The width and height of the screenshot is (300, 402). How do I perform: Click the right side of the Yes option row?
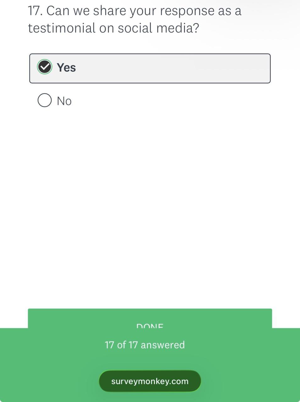coord(239,68)
